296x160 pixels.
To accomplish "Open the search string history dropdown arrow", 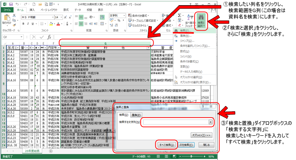I will [x=210, y=122].
